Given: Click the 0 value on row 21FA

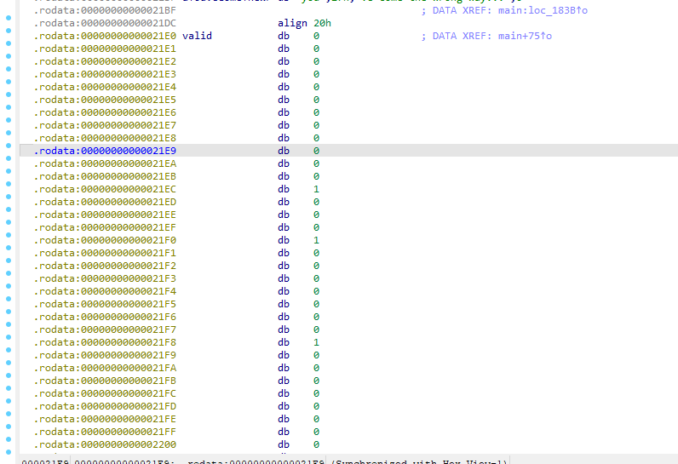Looking at the screenshot, I should 317,368.
